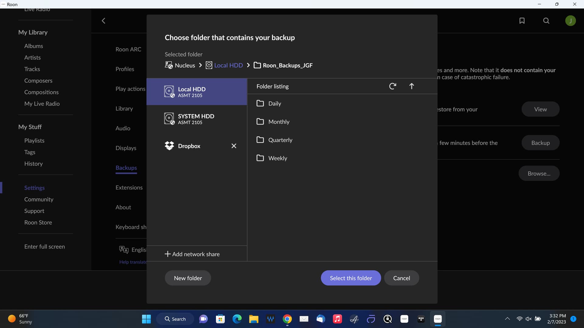This screenshot has width=584, height=328.
Task: Click the Monthly folder icon
Action: 260,121
